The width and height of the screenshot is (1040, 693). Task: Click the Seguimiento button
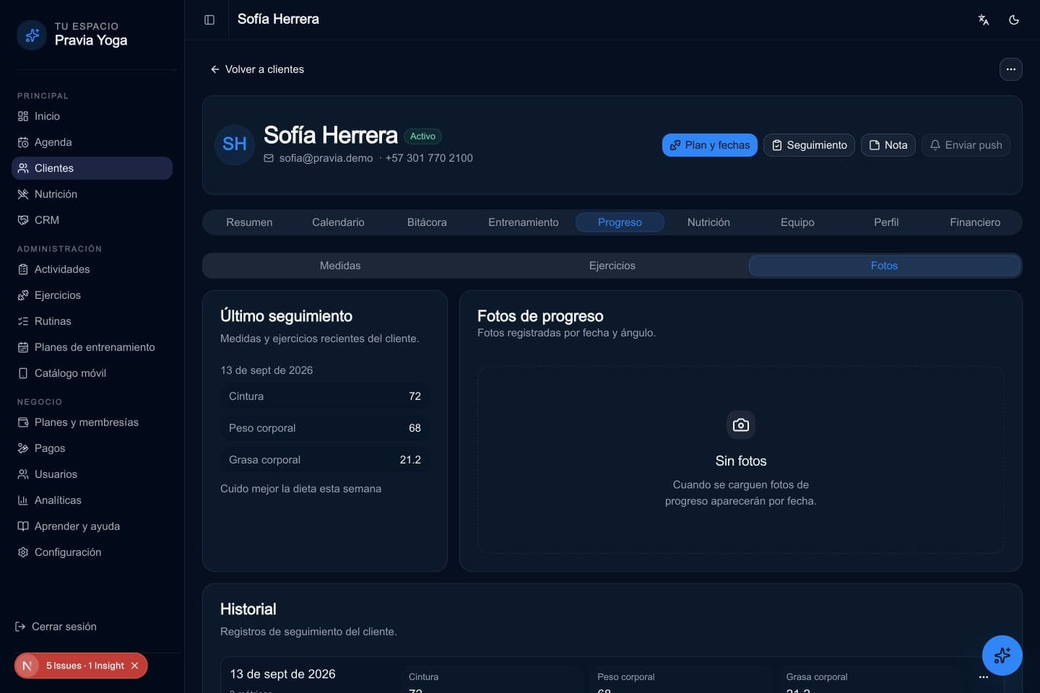coord(809,145)
